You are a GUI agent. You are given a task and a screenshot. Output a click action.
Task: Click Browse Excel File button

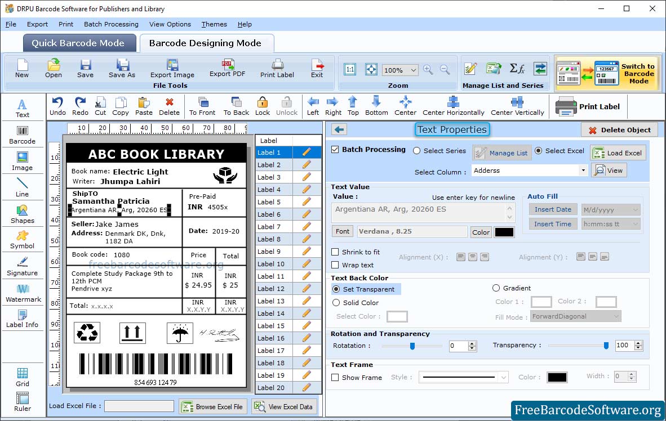212,406
